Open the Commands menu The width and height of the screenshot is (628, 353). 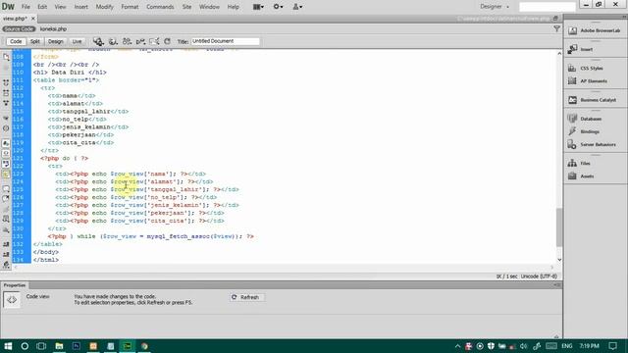click(160, 7)
